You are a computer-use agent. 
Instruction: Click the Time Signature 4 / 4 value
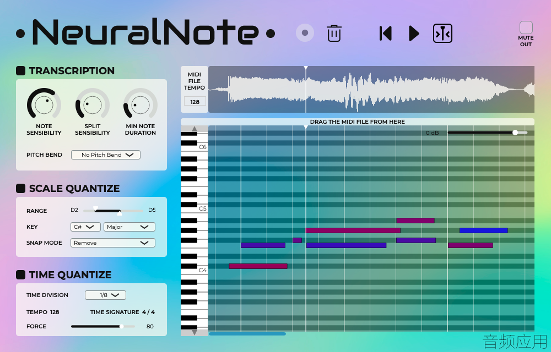[148, 312]
